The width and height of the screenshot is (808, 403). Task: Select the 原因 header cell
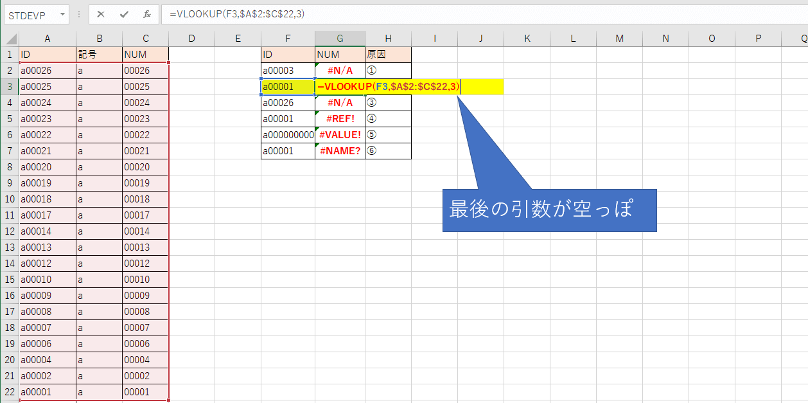[x=387, y=54]
